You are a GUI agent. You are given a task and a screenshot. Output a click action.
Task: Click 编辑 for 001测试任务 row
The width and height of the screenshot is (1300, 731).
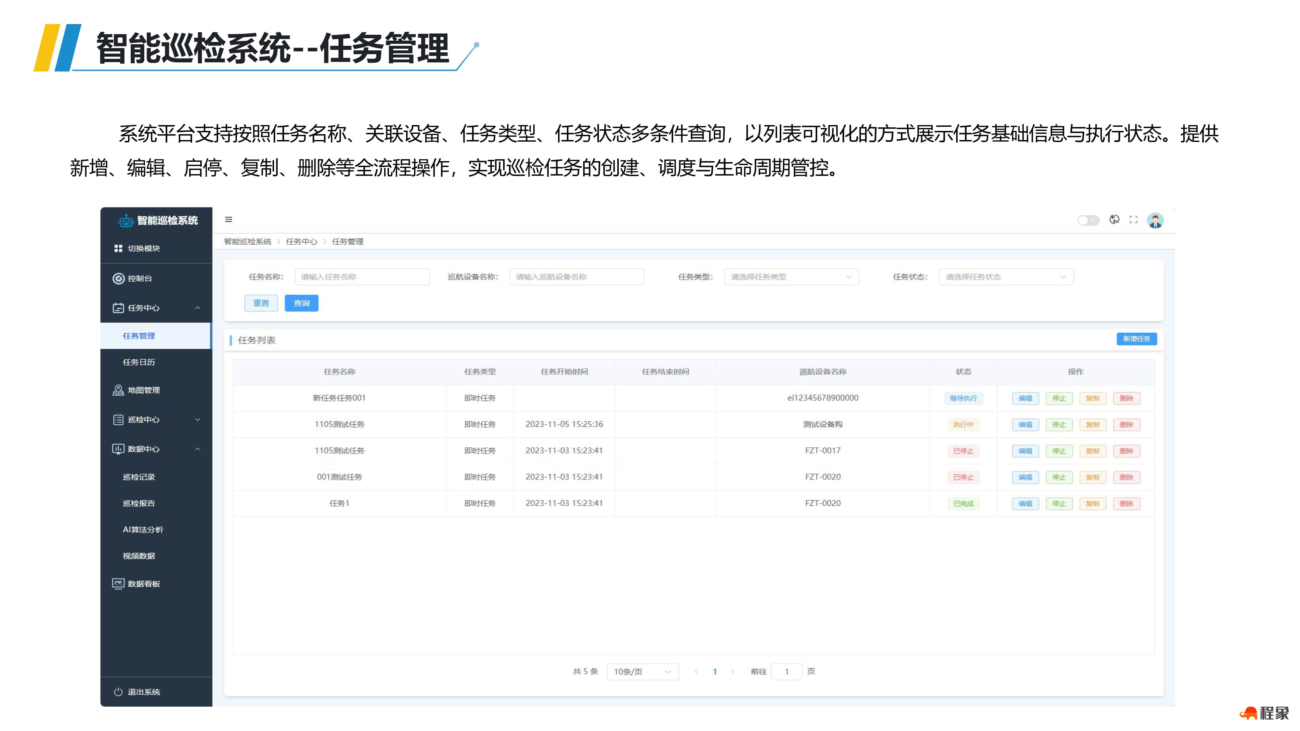click(x=1025, y=477)
